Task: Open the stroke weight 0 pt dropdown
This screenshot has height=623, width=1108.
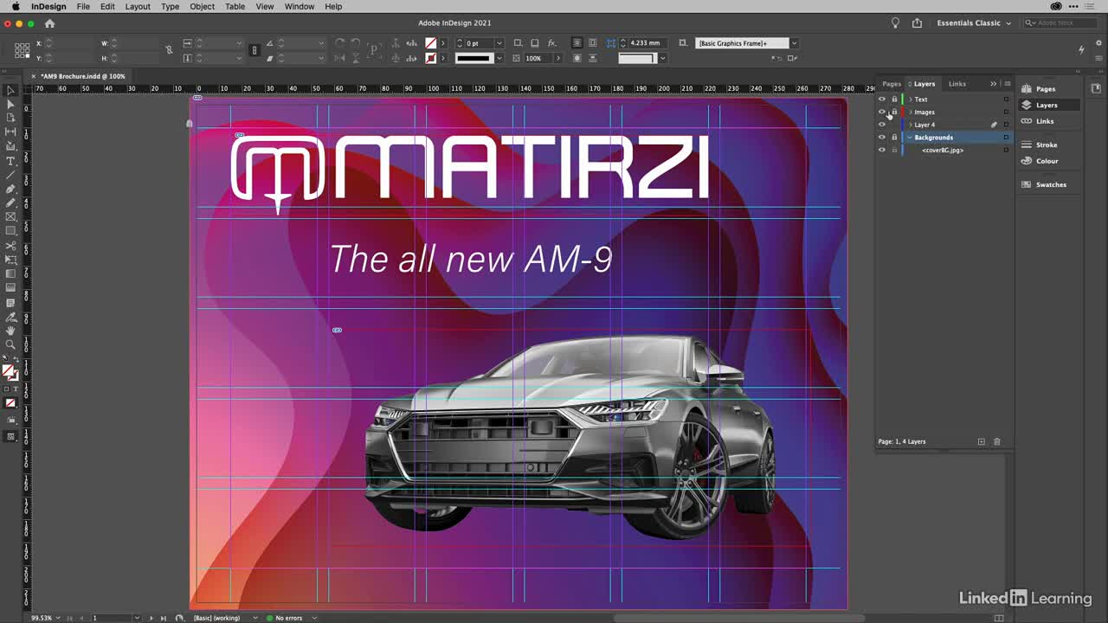Action: tap(499, 43)
